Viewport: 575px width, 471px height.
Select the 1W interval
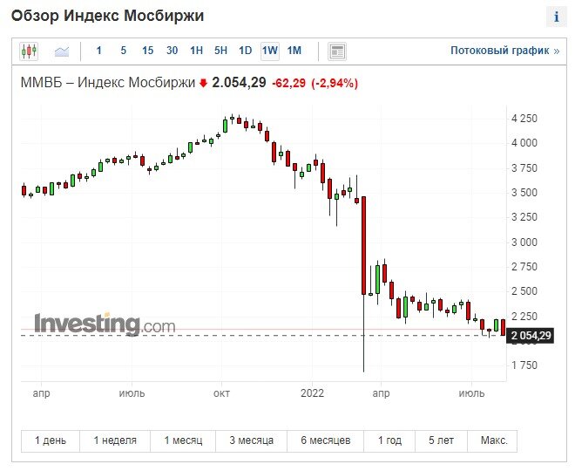click(270, 51)
